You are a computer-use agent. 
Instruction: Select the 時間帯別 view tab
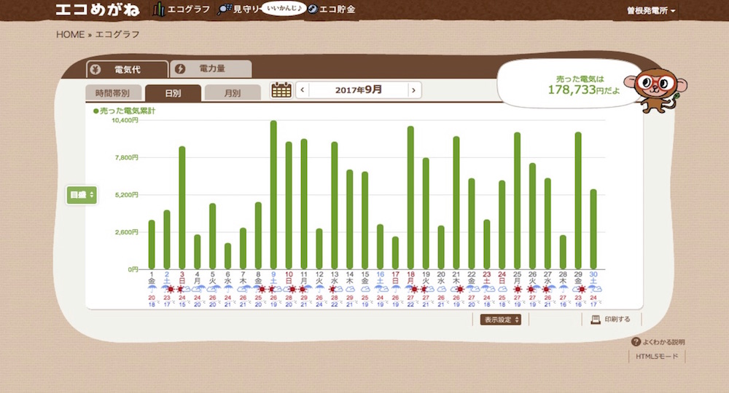[x=112, y=93]
